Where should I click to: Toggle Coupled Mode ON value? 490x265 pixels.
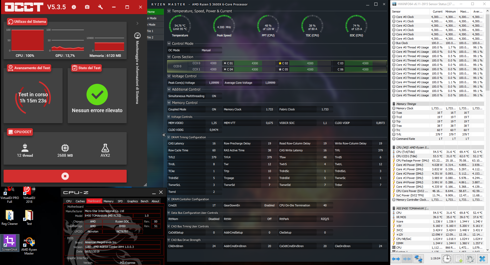click(x=214, y=109)
